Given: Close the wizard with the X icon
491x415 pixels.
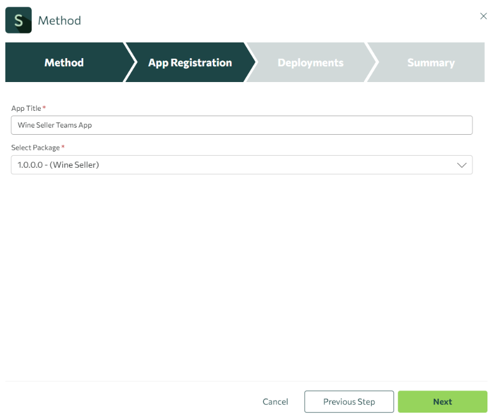Looking at the screenshot, I should point(483,16).
